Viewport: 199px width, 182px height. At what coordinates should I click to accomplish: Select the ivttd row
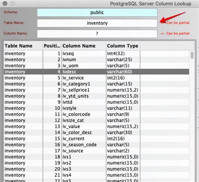(x=96, y=102)
